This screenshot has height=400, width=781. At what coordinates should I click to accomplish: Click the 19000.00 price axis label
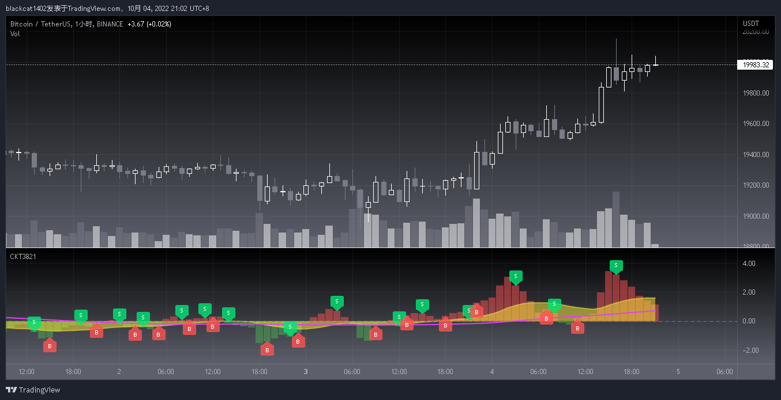[x=756, y=216]
